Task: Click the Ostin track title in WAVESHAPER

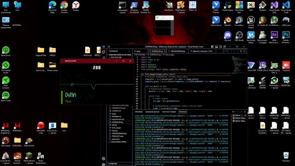Action: (x=71, y=95)
